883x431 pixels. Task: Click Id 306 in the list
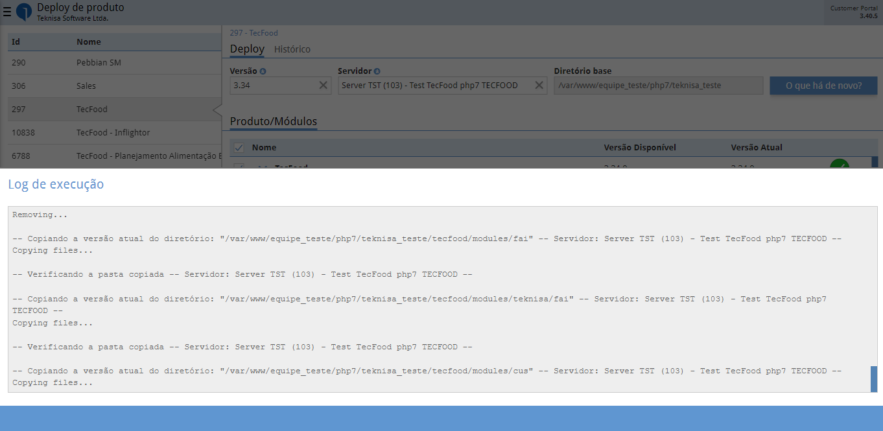(x=19, y=86)
